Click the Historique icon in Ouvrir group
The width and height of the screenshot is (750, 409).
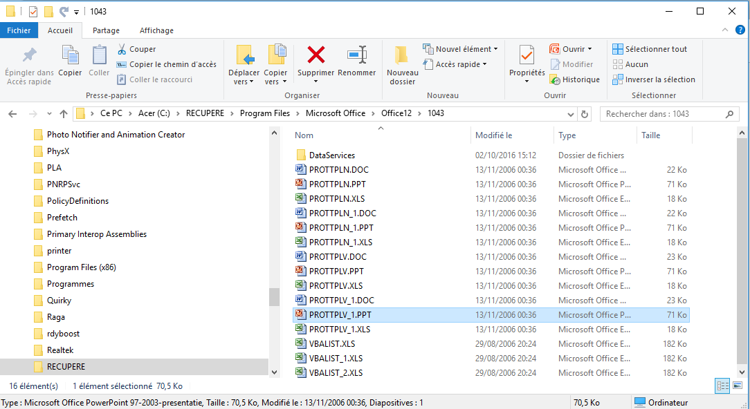tap(555, 79)
